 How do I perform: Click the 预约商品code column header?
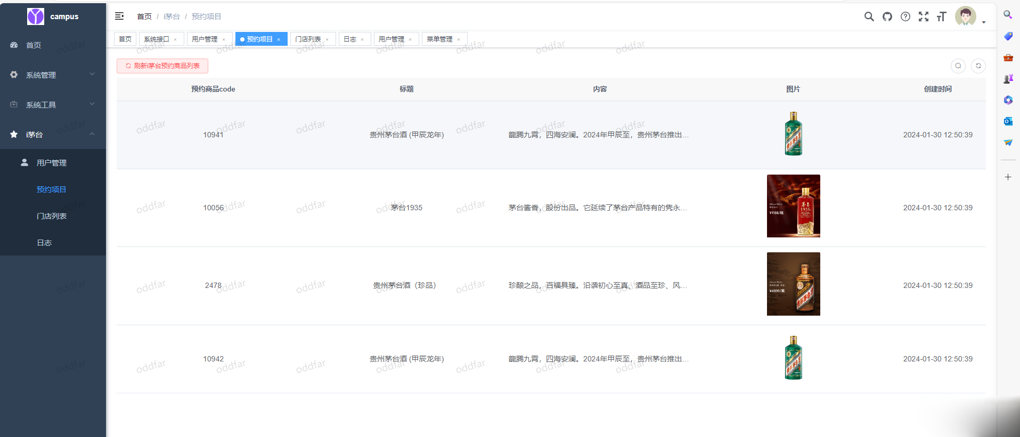coord(213,89)
